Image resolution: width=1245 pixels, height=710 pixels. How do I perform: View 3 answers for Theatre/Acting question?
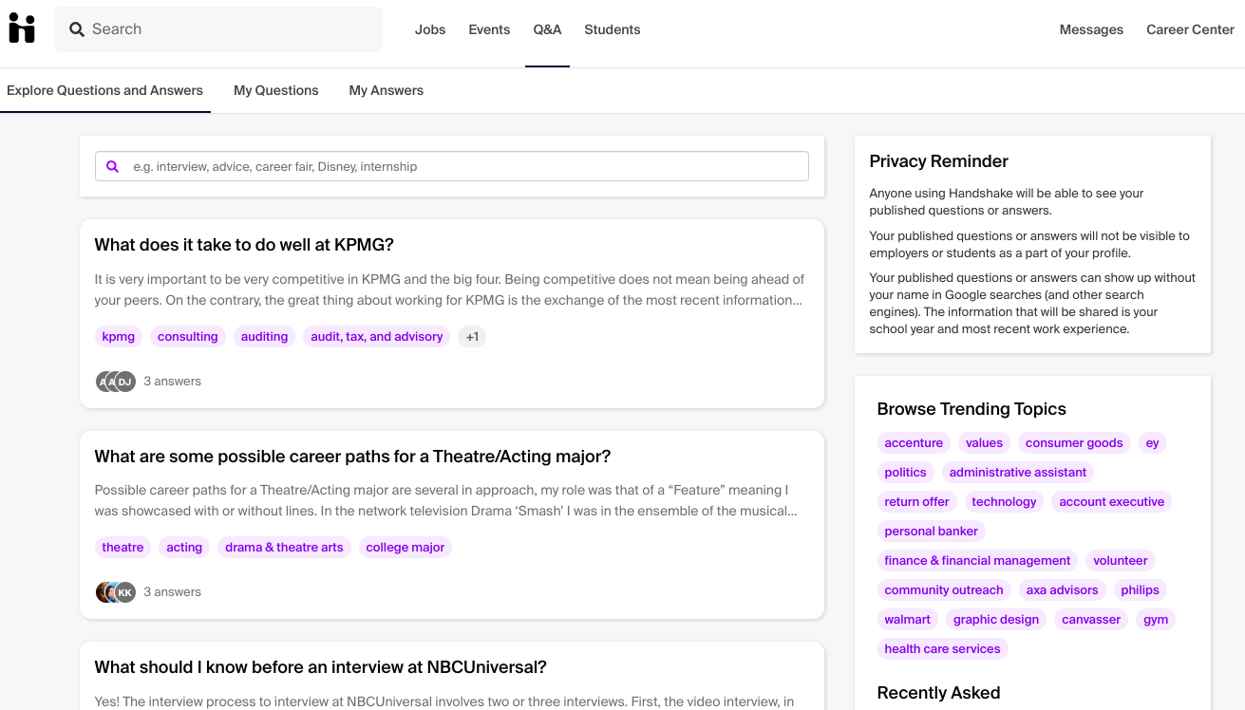(173, 592)
